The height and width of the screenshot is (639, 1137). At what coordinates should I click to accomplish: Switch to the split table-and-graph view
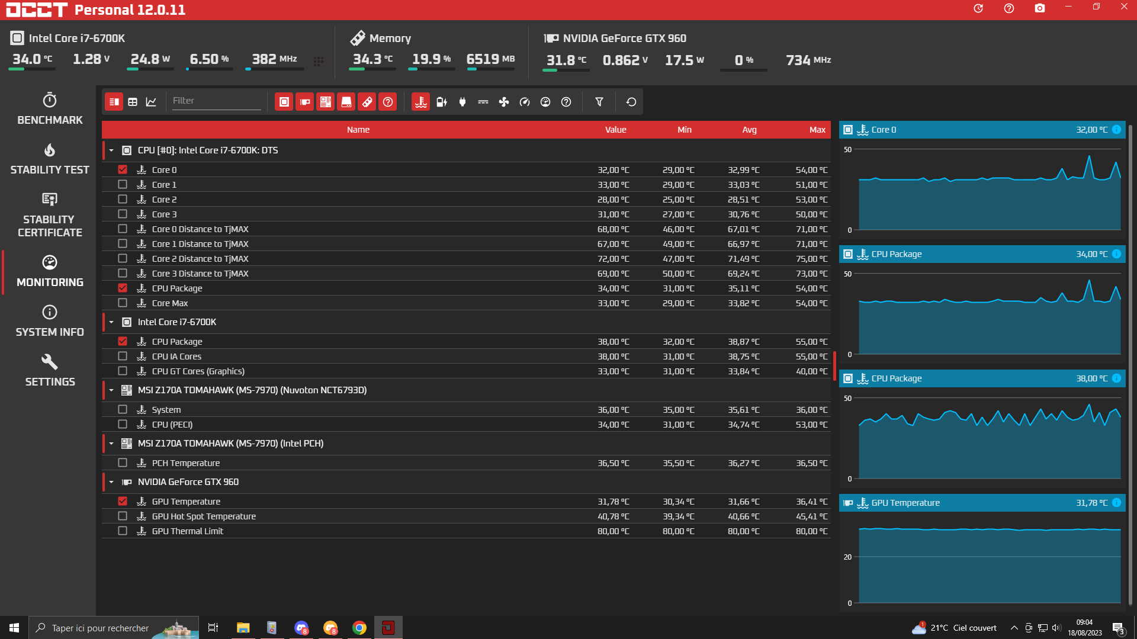tap(114, 102)
